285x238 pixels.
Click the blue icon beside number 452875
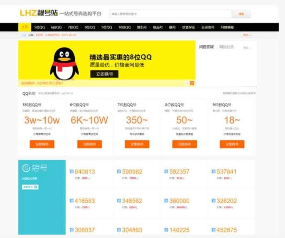213,230
